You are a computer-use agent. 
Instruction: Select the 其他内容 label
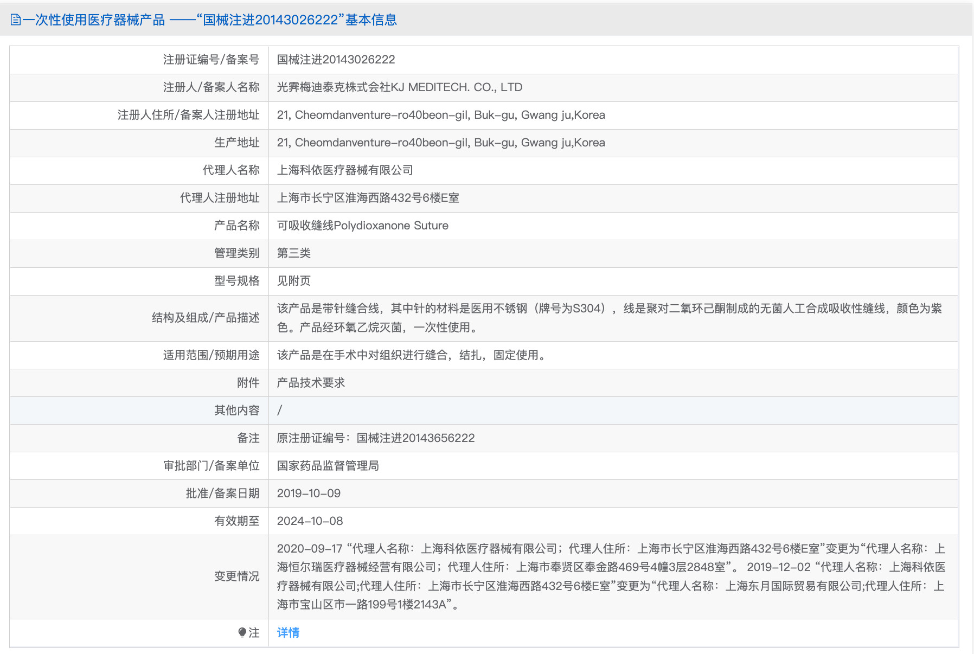237,411
